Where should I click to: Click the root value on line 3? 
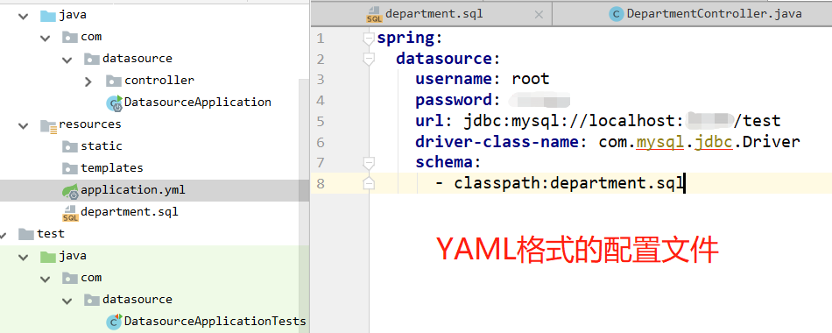531,79
